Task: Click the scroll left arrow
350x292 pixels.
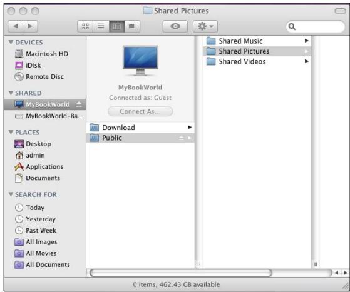Action: [x=337, y=273]
